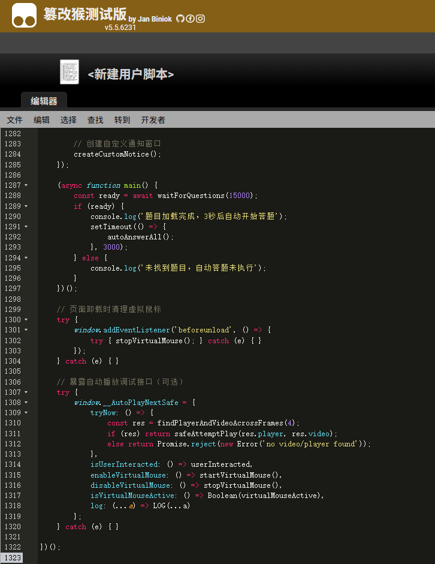
Task: Open the 文件 menu
Action: pyautogui.click(x=15, y=120)
